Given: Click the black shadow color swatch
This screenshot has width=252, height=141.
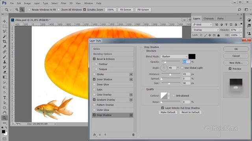Looking at the screenshot, I should coord(192,56).
